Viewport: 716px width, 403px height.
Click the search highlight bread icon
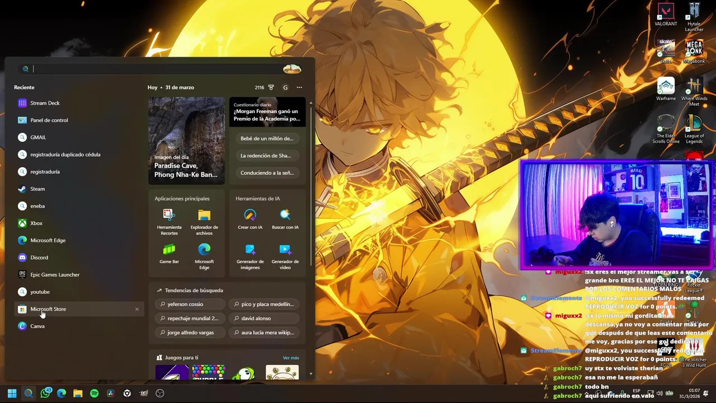coord(292,69)
